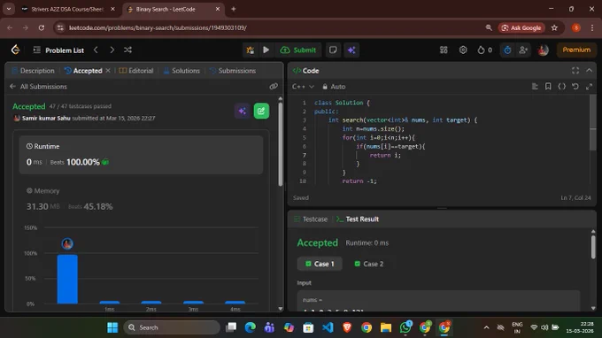Viewport: 602px width, 338px height.
Task: Toggle the Auto lock setting
Action: tap(334, 87)
